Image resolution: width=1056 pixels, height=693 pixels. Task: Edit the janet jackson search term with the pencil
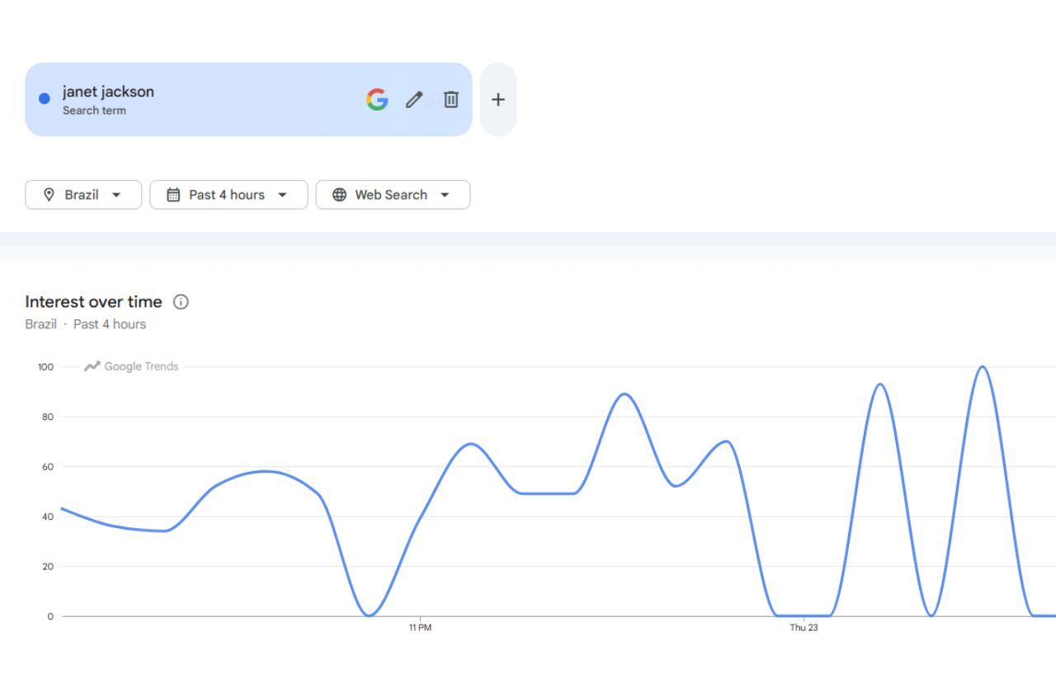414,100
